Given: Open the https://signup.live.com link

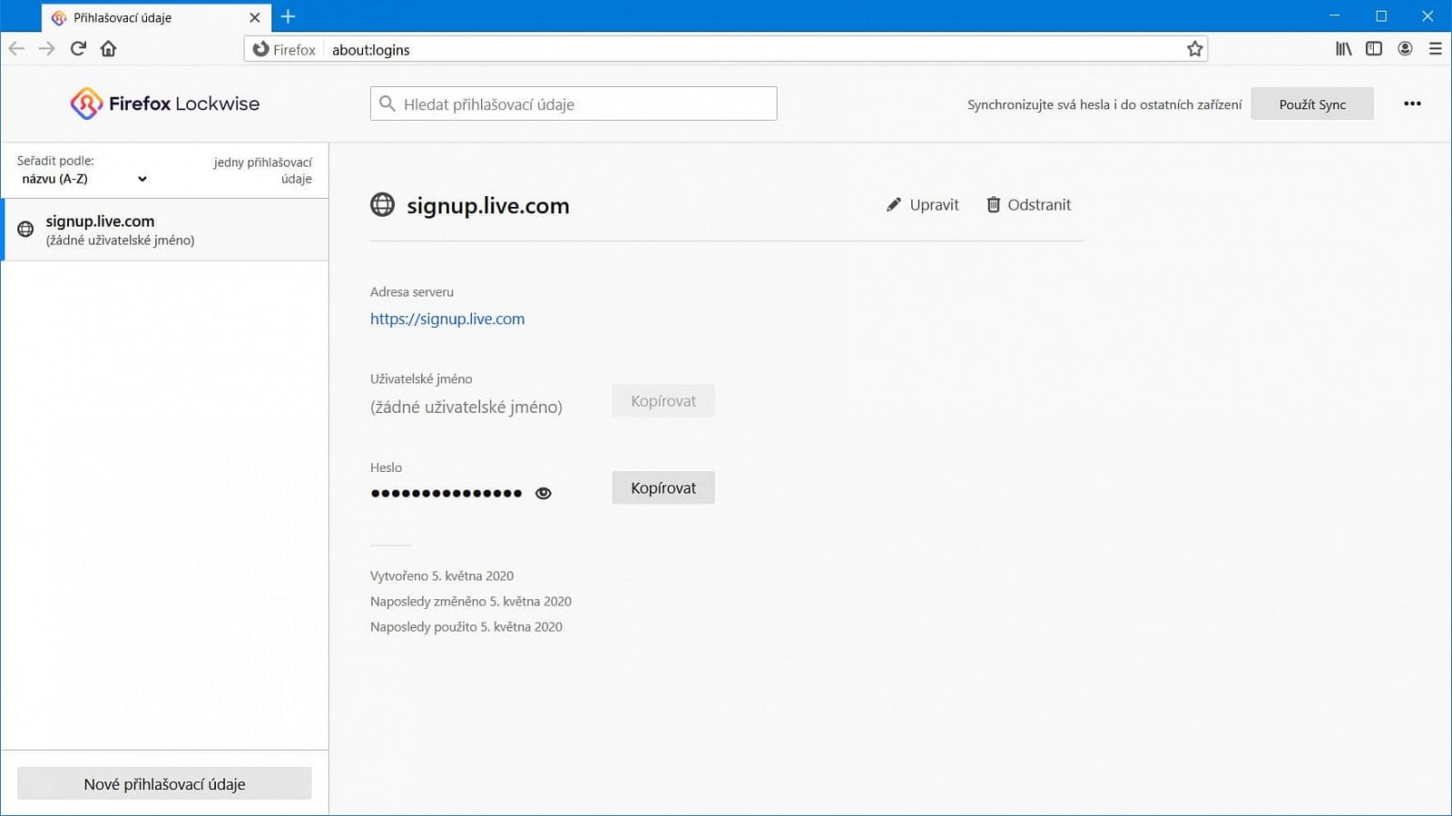Looking at the screenshot, I should (x=447, y=319).
